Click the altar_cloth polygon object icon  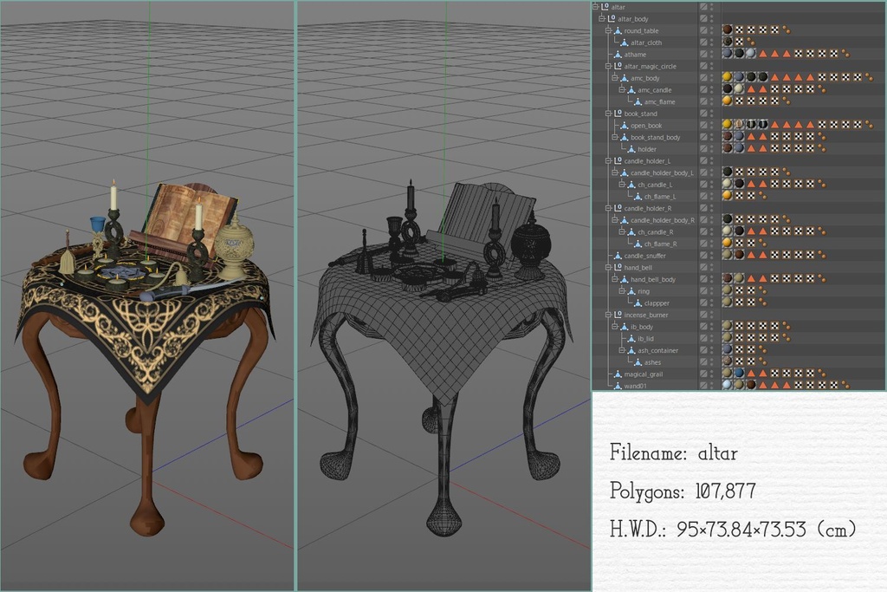coord(625,42)
